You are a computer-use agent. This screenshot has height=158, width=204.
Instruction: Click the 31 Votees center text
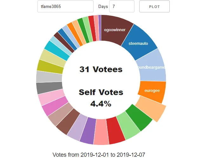(x=101, y=69)
